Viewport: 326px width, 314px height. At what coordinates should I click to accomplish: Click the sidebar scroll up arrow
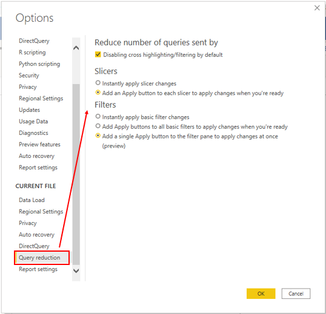pyautogui.click(x=76, y=48)
